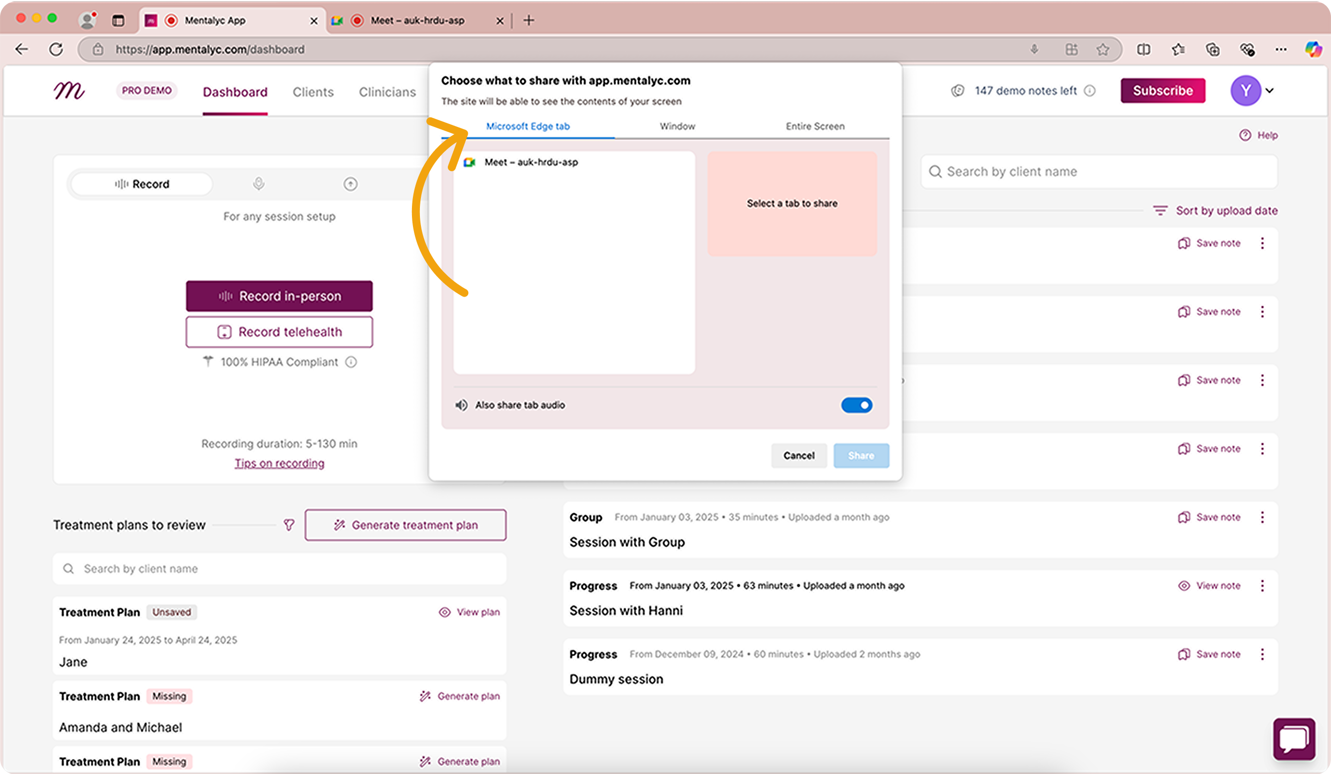Open the Help link
This screenshot has height=774, width=1331.
(x=1259, y=135)
